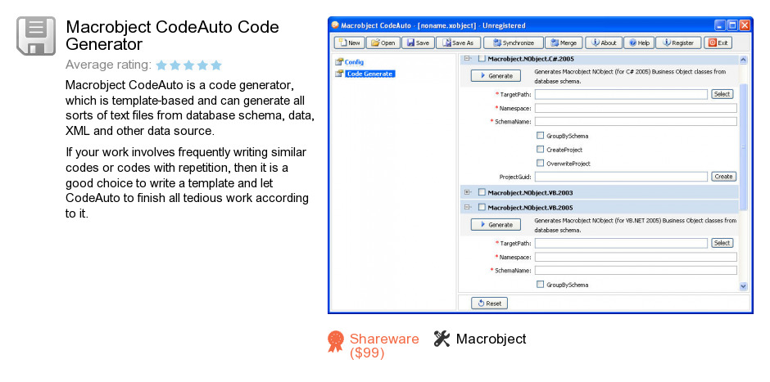The image size is (770, 382).
Task: Click the application screenshot thumbnail
Action: coord(540,165)
